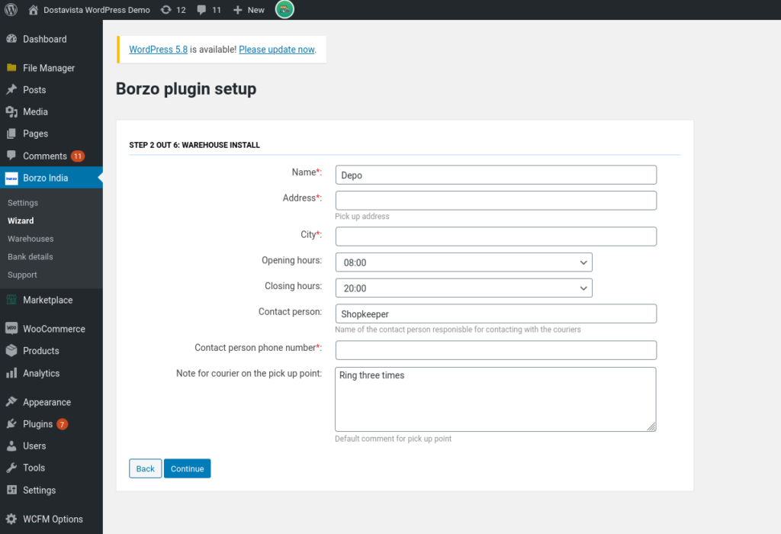This screenshot has height=534, width=781.
Task: Open Borzo Settings submenu item
Action: (23, 203)
